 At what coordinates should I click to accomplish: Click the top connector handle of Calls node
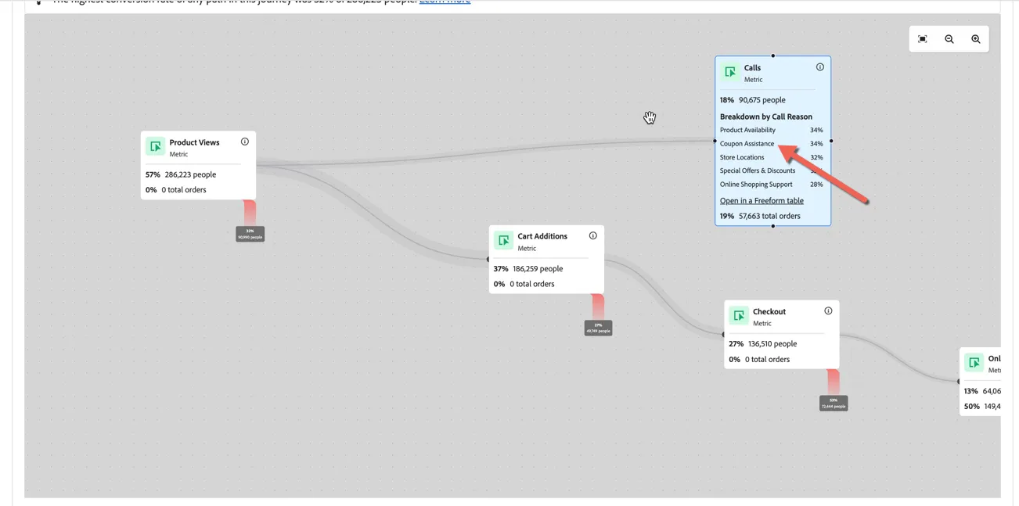(773, 56)
